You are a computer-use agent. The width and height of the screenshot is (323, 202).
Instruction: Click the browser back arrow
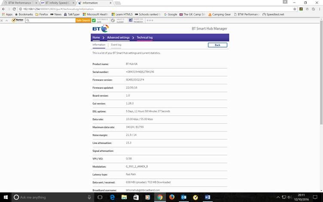3,9
